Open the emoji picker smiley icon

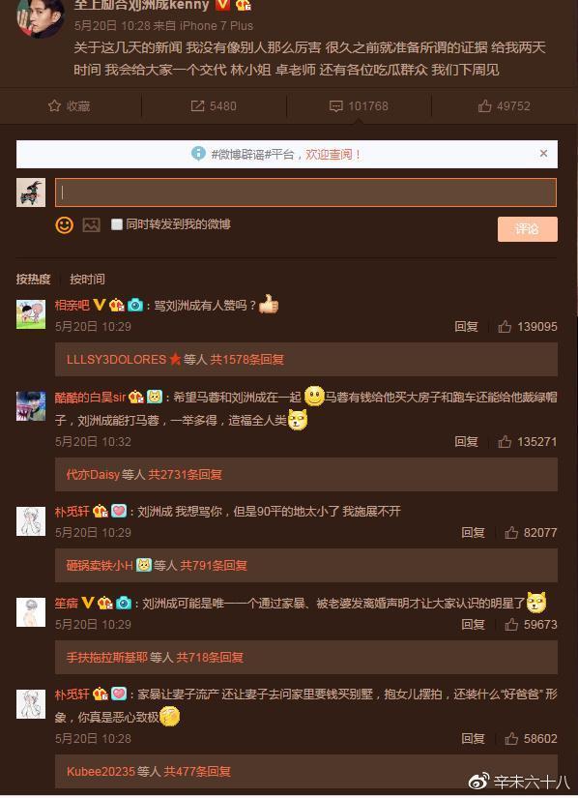point(65,225)
